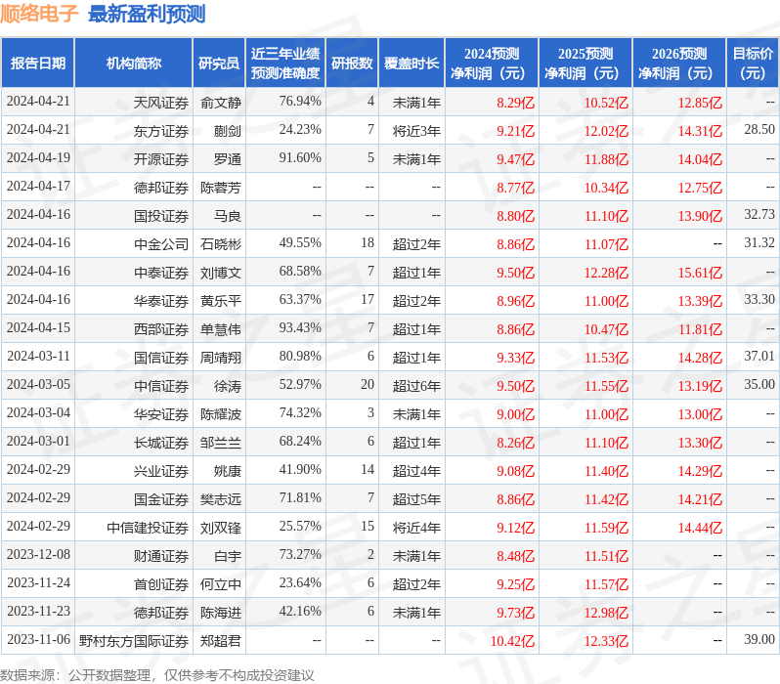This screenshot has height=684, width=780.
Task: Click researcher name 樊志远
Action: pyautogui.click(x=221, y=500)
